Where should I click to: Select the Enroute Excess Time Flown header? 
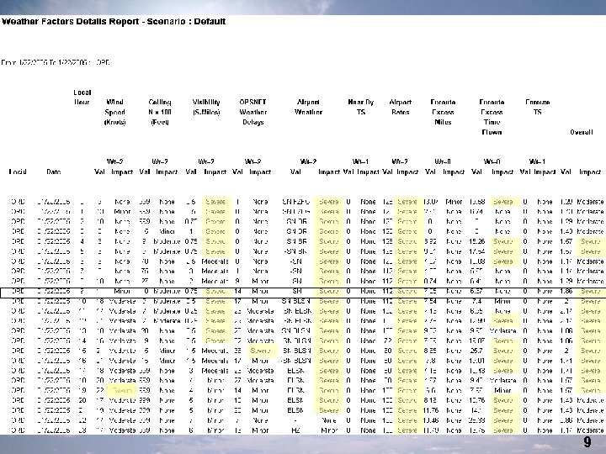pyautogui.click(x=492, y=117)
